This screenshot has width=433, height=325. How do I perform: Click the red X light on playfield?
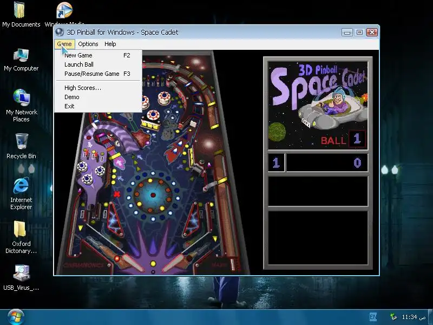pos(117,194)
